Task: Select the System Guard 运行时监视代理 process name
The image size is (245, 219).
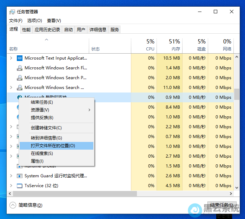Action: tap(56, 176)
